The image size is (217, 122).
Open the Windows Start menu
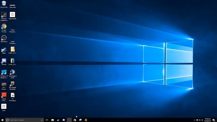pyautogui.click(x=2, y=120)
